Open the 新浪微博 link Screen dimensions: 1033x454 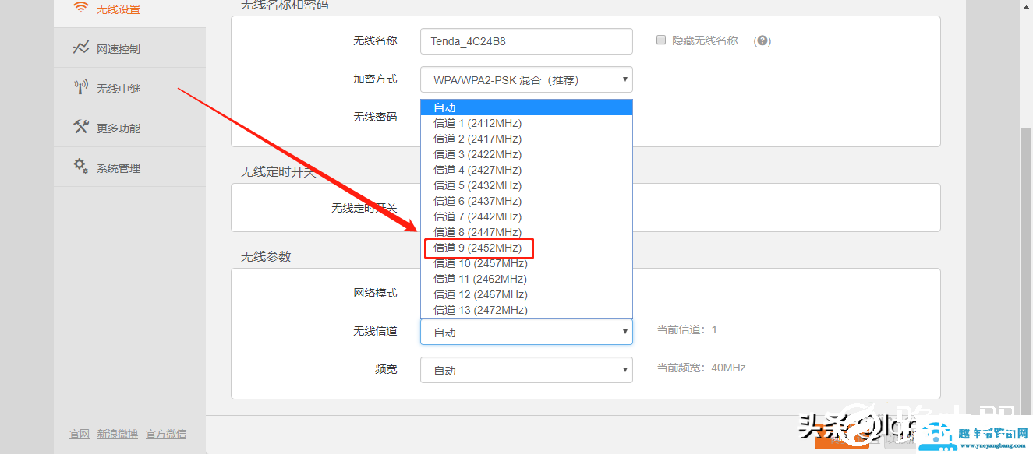click(x=118, y=434)
